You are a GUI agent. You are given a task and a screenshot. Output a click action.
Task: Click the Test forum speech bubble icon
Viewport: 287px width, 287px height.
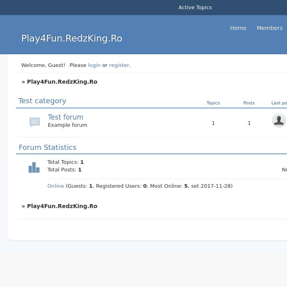tap(35, 122)
